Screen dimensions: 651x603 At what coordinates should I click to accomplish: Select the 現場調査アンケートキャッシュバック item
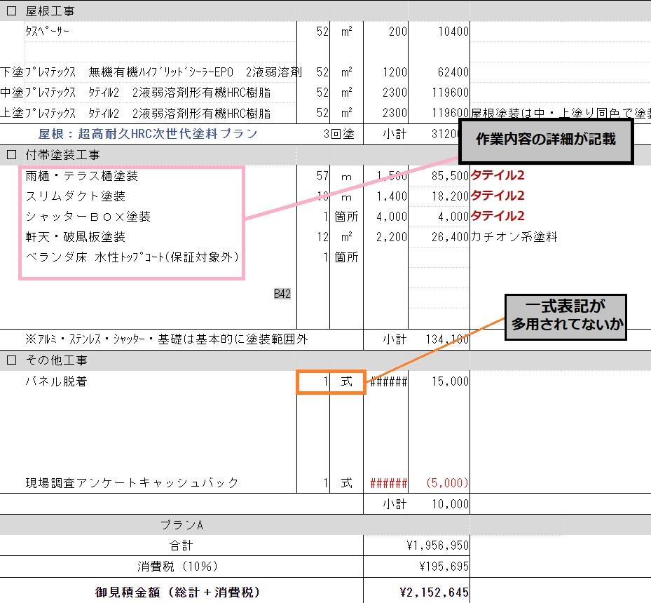[x=132, y=482]
